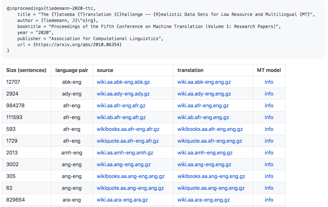Image resolution: width=328 pixels, height=207 pixels.
Task: Open wikibooks.aa.ang-eng.ang.gz source link
Action: tap(130, 176)
